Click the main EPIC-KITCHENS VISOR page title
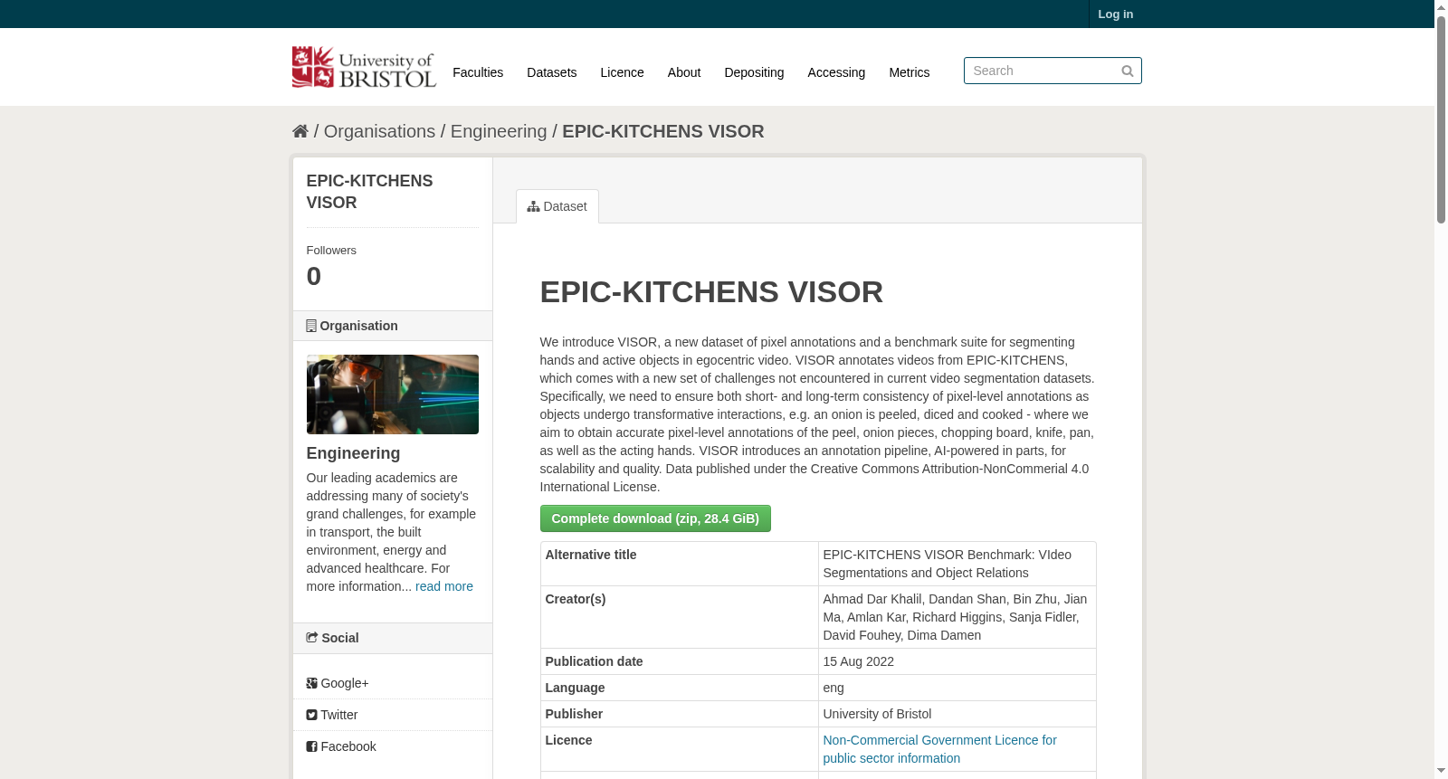The height and width of the screenshot is (779, 1448). (x=711, y=292)
